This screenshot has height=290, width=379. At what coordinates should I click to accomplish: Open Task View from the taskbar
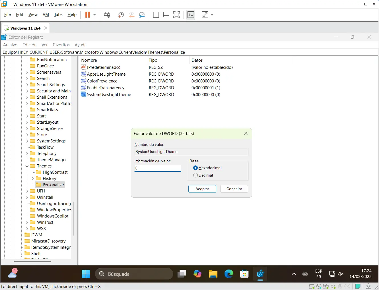(182, 274)
